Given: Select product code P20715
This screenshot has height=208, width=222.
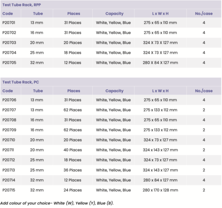Looking at the screenshot, I should click(x=9, y=190).
